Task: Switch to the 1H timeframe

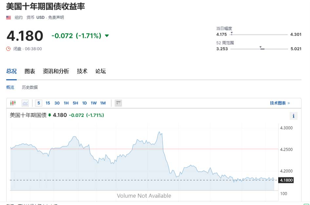Action: (66, 103)
